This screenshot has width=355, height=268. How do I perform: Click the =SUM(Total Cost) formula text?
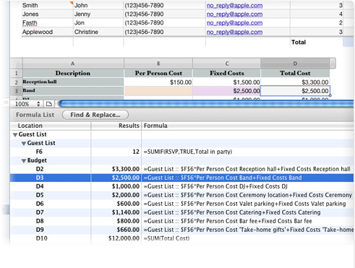tap(166, 238)
